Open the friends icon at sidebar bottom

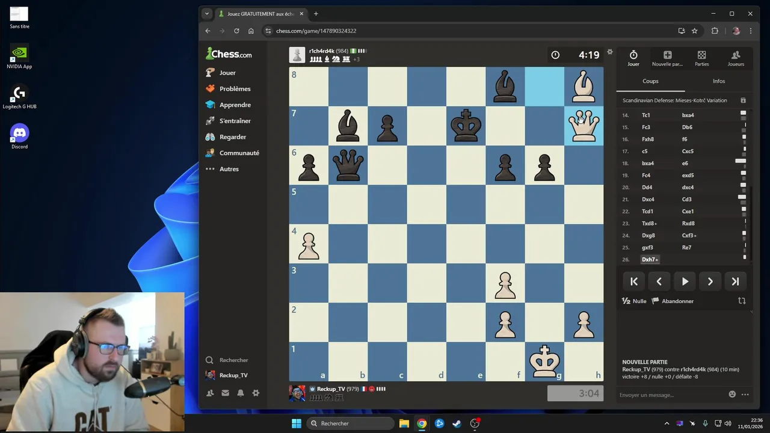[x=210, y=393]
